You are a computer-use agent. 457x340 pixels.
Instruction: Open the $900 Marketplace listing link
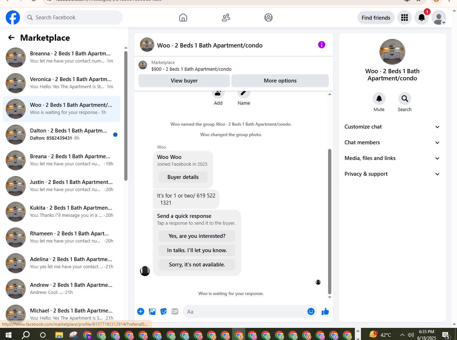tap(191, 69)
